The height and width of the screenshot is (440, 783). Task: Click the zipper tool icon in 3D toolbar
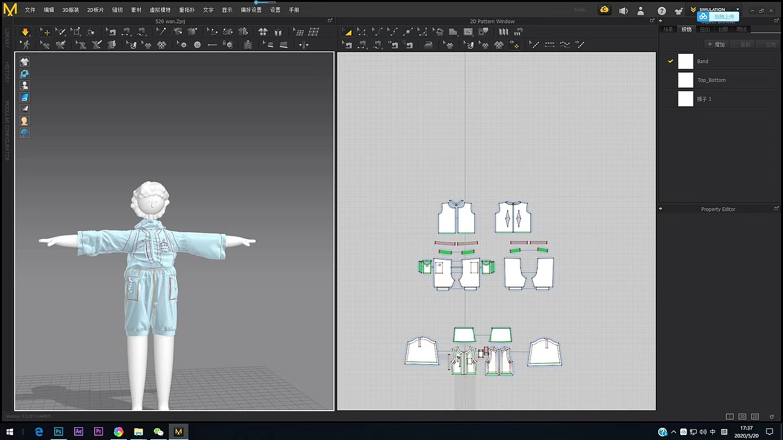click(x=248, y=45)
